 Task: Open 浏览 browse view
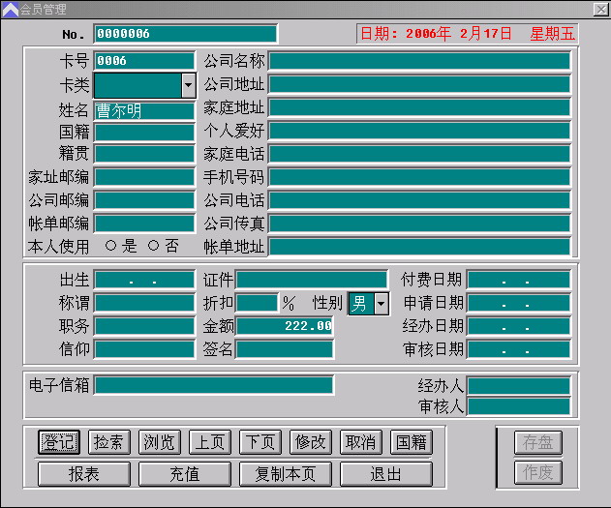pyautogui.click(x=159, y=442)
